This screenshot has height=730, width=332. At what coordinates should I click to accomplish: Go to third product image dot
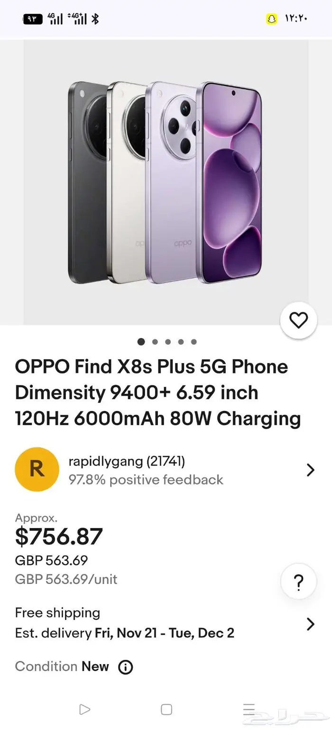coord(168,342)
